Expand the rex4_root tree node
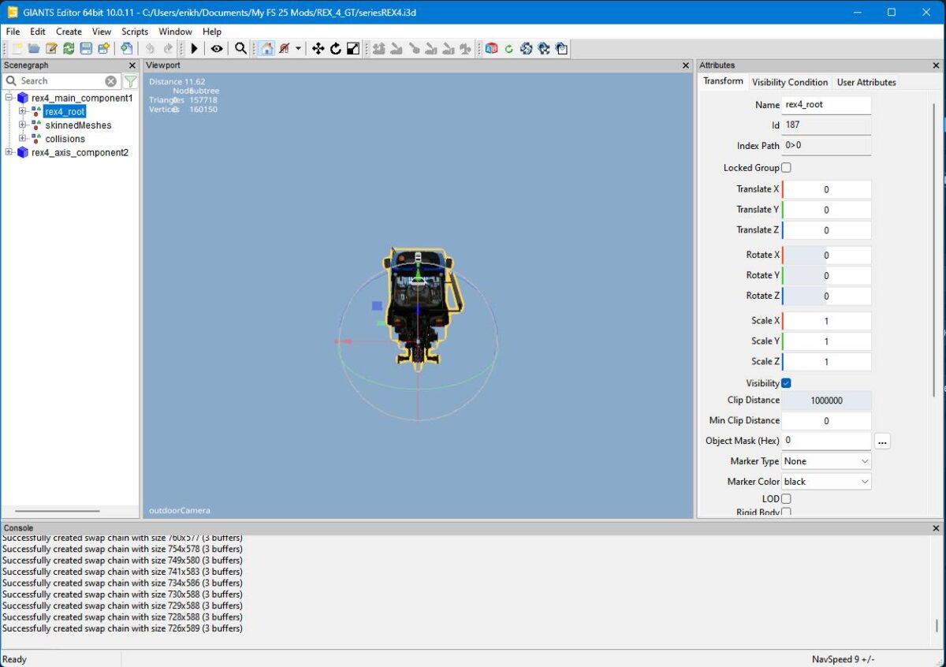The image size is (946, 667). pos(23,112)
